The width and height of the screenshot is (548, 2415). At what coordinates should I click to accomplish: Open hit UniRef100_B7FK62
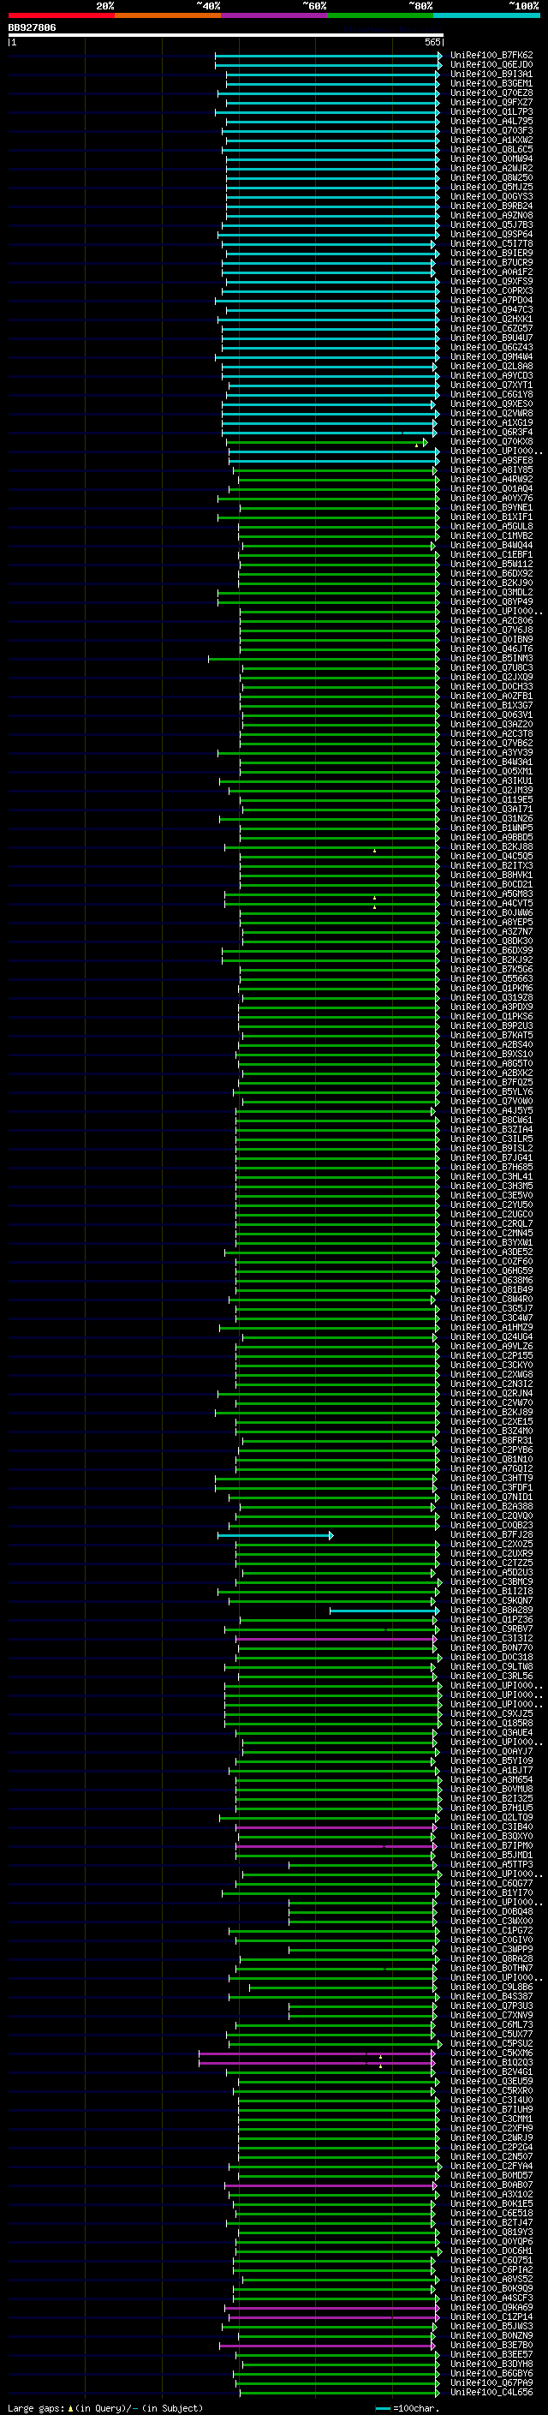(491, 56)
